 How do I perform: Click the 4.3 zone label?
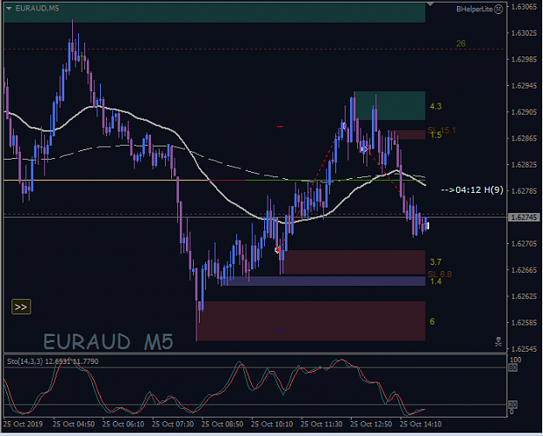[x=435, y=106]
